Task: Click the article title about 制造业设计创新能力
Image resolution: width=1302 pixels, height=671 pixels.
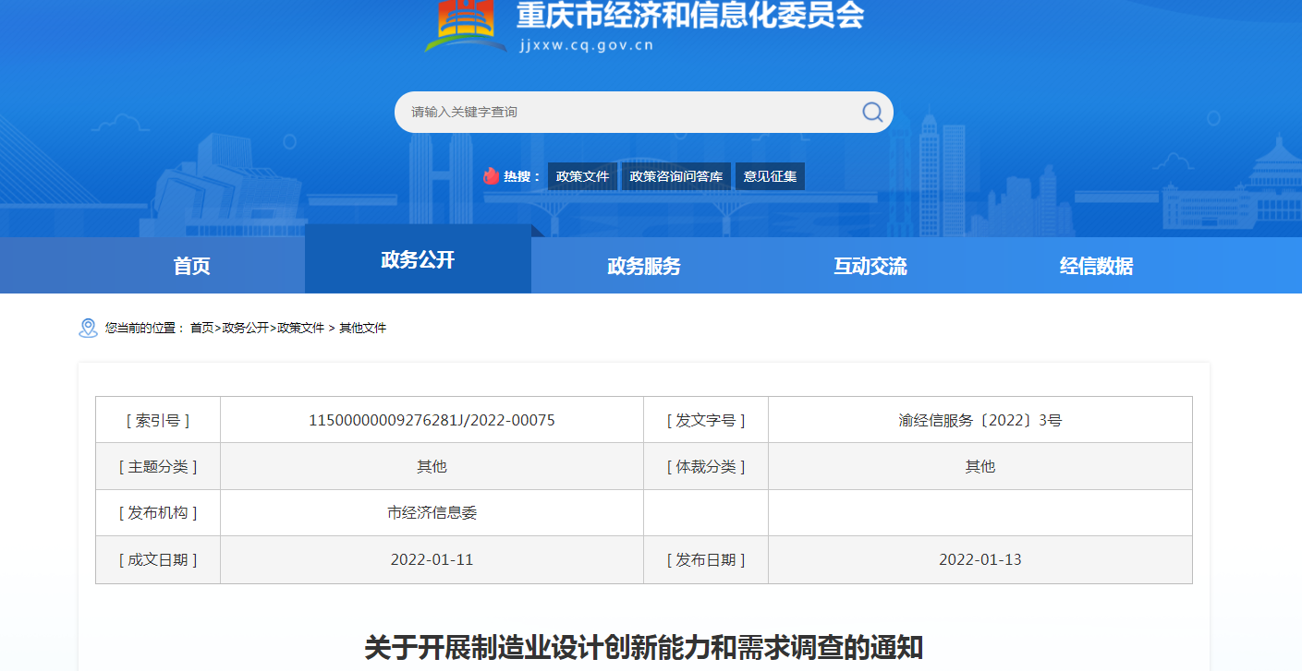Action: (x=644, y=647)
